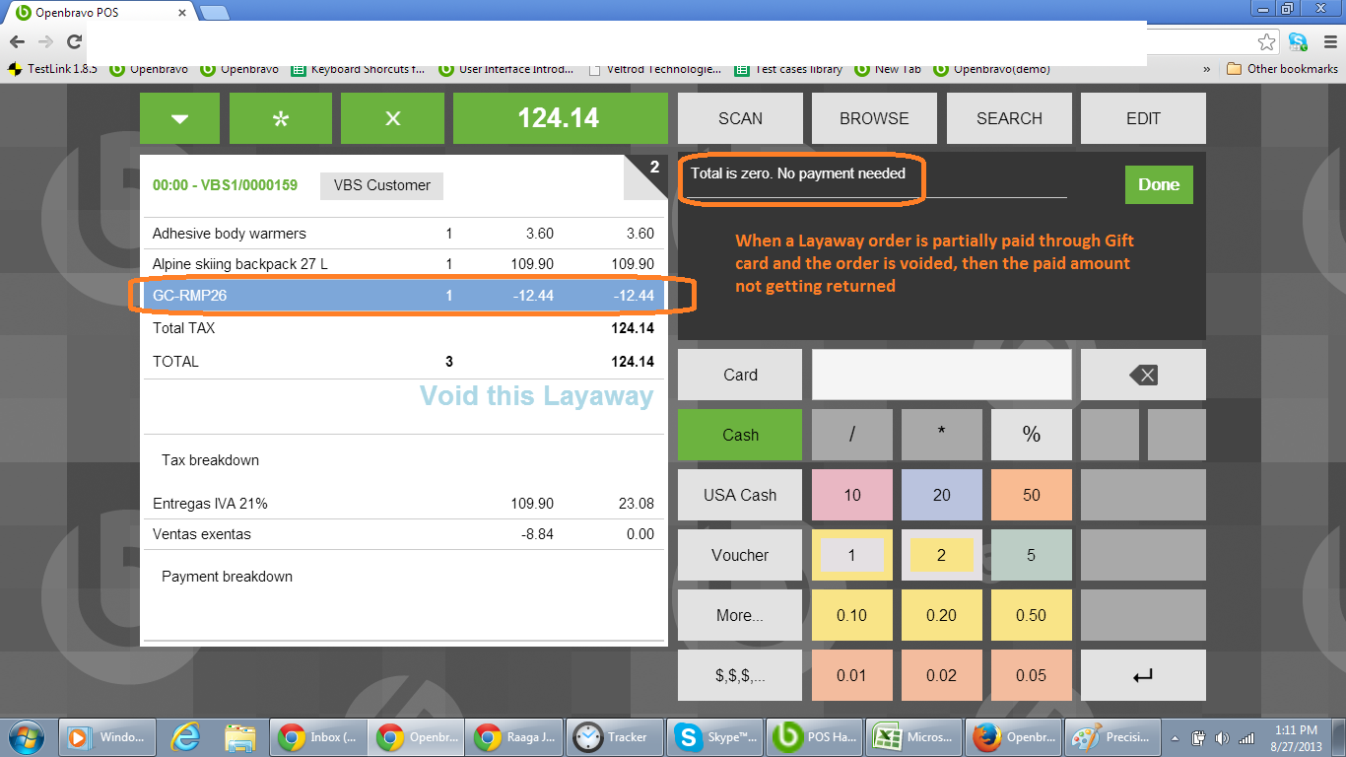
Task: Reload the current page
Action: point(74,41)
